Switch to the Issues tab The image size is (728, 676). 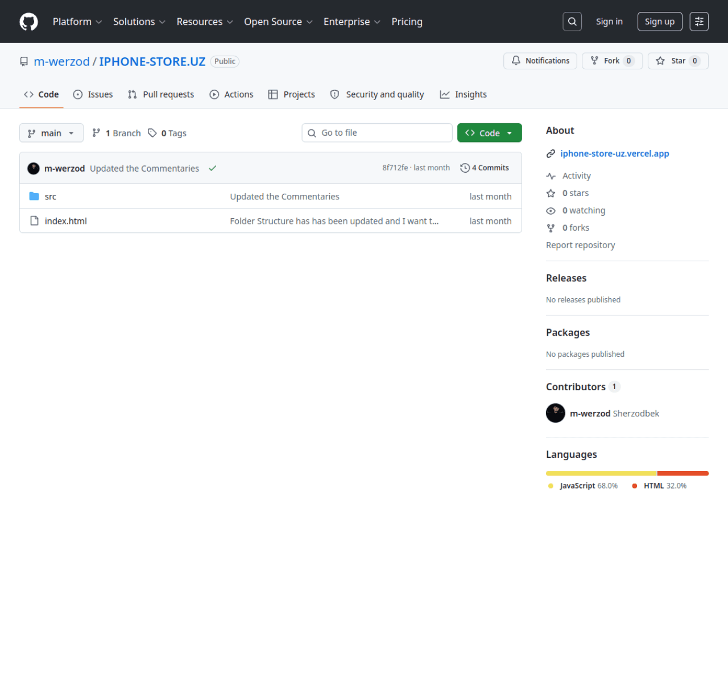tap(93, 94)
